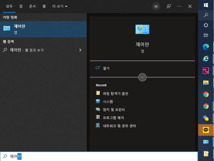Viewport: 214px width, 161px height.
Task: Open File Explorer from the taskbar
Action: [206, 82]
